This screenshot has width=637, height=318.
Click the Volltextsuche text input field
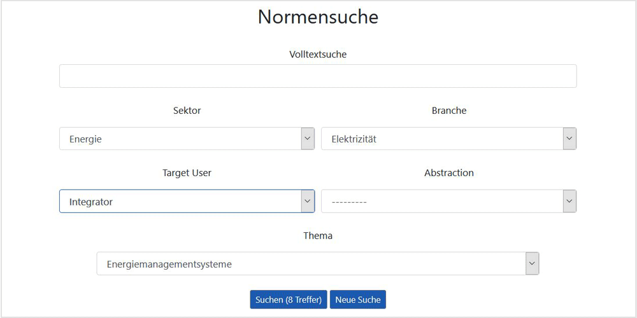tap(318, 76)
